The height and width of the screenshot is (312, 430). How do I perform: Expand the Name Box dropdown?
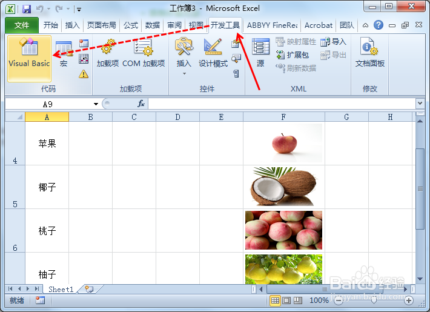96,104
